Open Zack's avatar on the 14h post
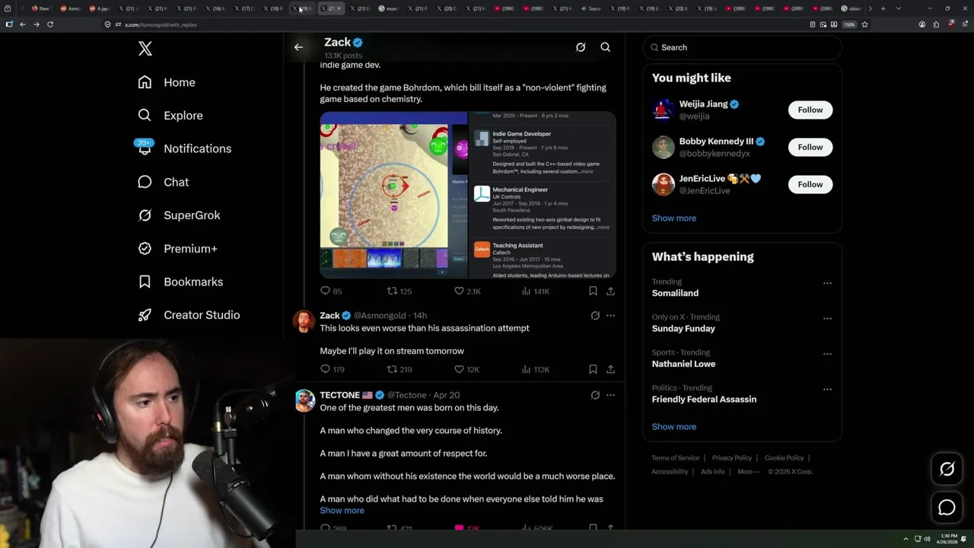974x548 pixels. coord(304,321)
